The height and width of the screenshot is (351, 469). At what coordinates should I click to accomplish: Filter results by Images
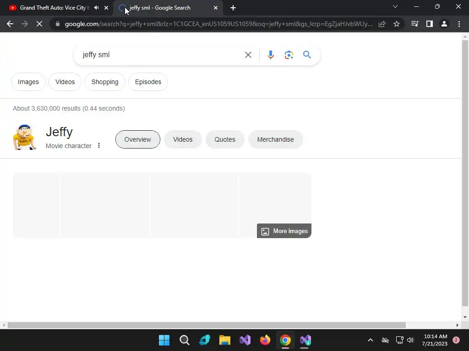pyautogui.click(x=28, y=82)
